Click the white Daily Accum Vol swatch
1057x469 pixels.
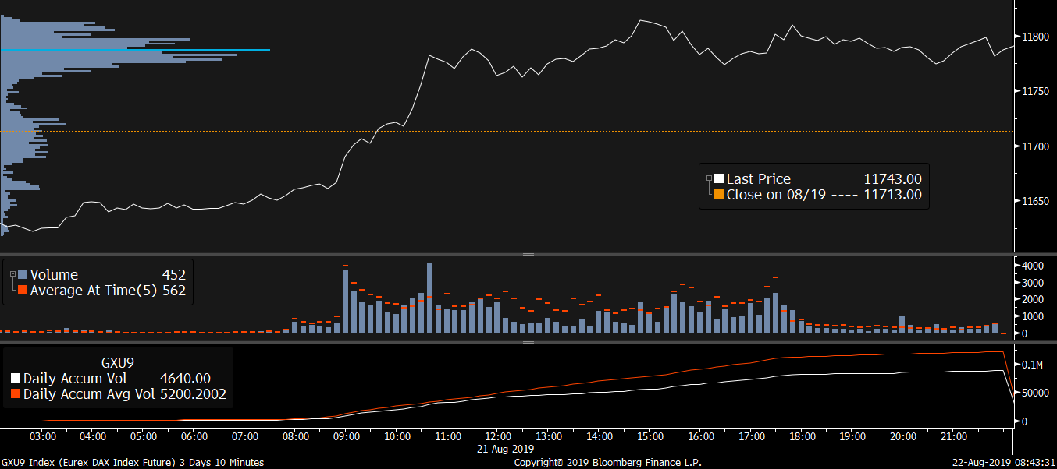click(16, 379)
